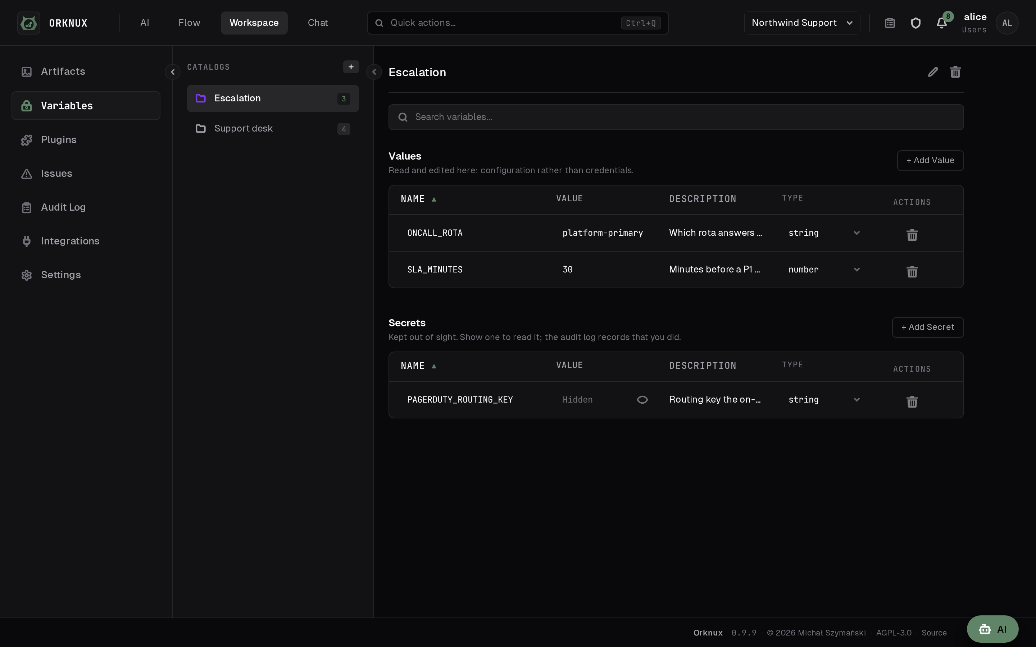The width and height of the screenshot is (1036, 647).
Task: Delete the Escalation catalog via header trash
Action: (x=955, y=72)
